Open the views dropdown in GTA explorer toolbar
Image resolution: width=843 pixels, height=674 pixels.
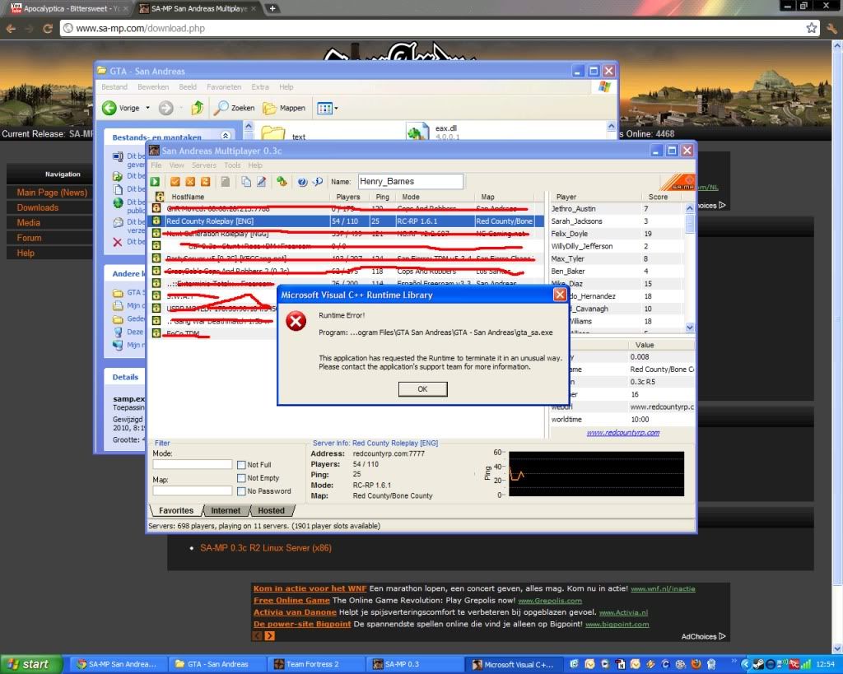coord(336,109)
